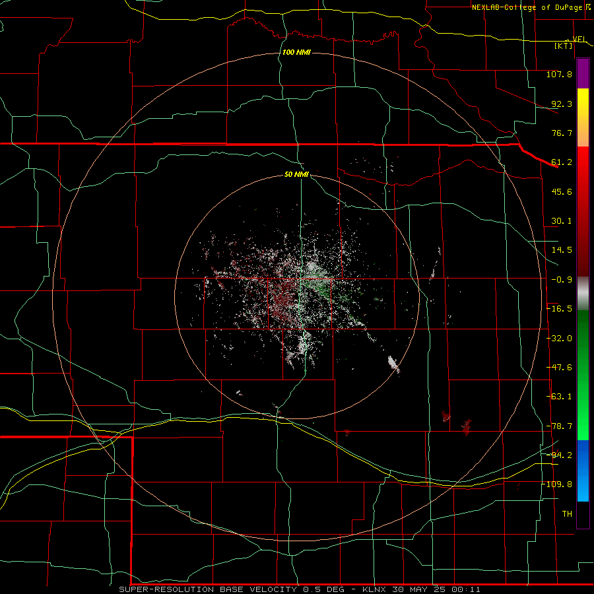Click the -32.0 velocity scale value
Screen dimensions: 594x594
pyautogui.click(x=559, y=339)
